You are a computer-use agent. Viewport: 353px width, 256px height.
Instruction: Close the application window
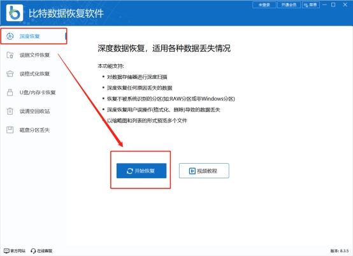pyautogui.click(x=345, y=4)
